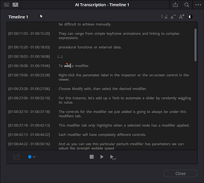The width and height of the screenshot is (204, 183).
Task: Click the transcript vertical scrollbar
Action: coord(195,45)
